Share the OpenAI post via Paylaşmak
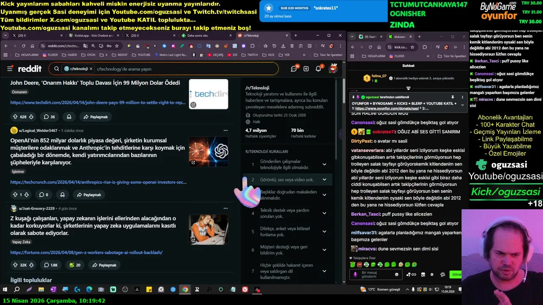This screenshot has width=543, height=305. coord(89,195)
